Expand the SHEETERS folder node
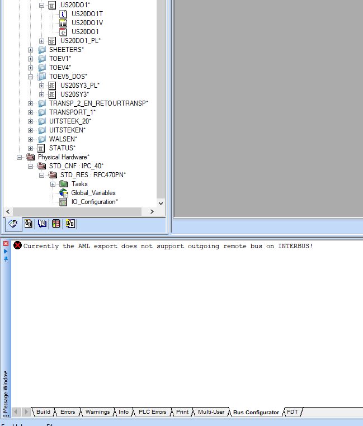363x426 pixels. [31, 50]
